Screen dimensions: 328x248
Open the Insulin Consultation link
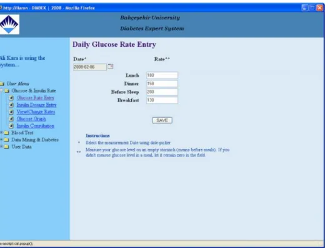(x=36, y=126)
